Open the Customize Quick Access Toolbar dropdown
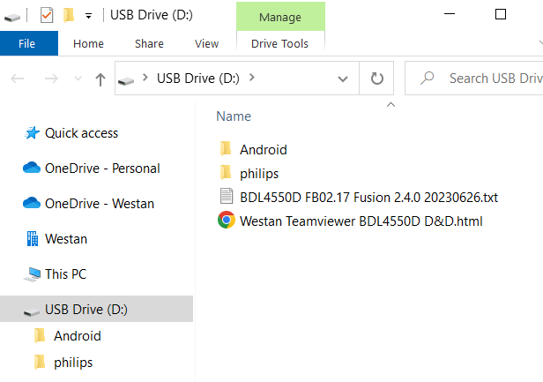Screen dimensions: 543x382 tap(88, 15)
